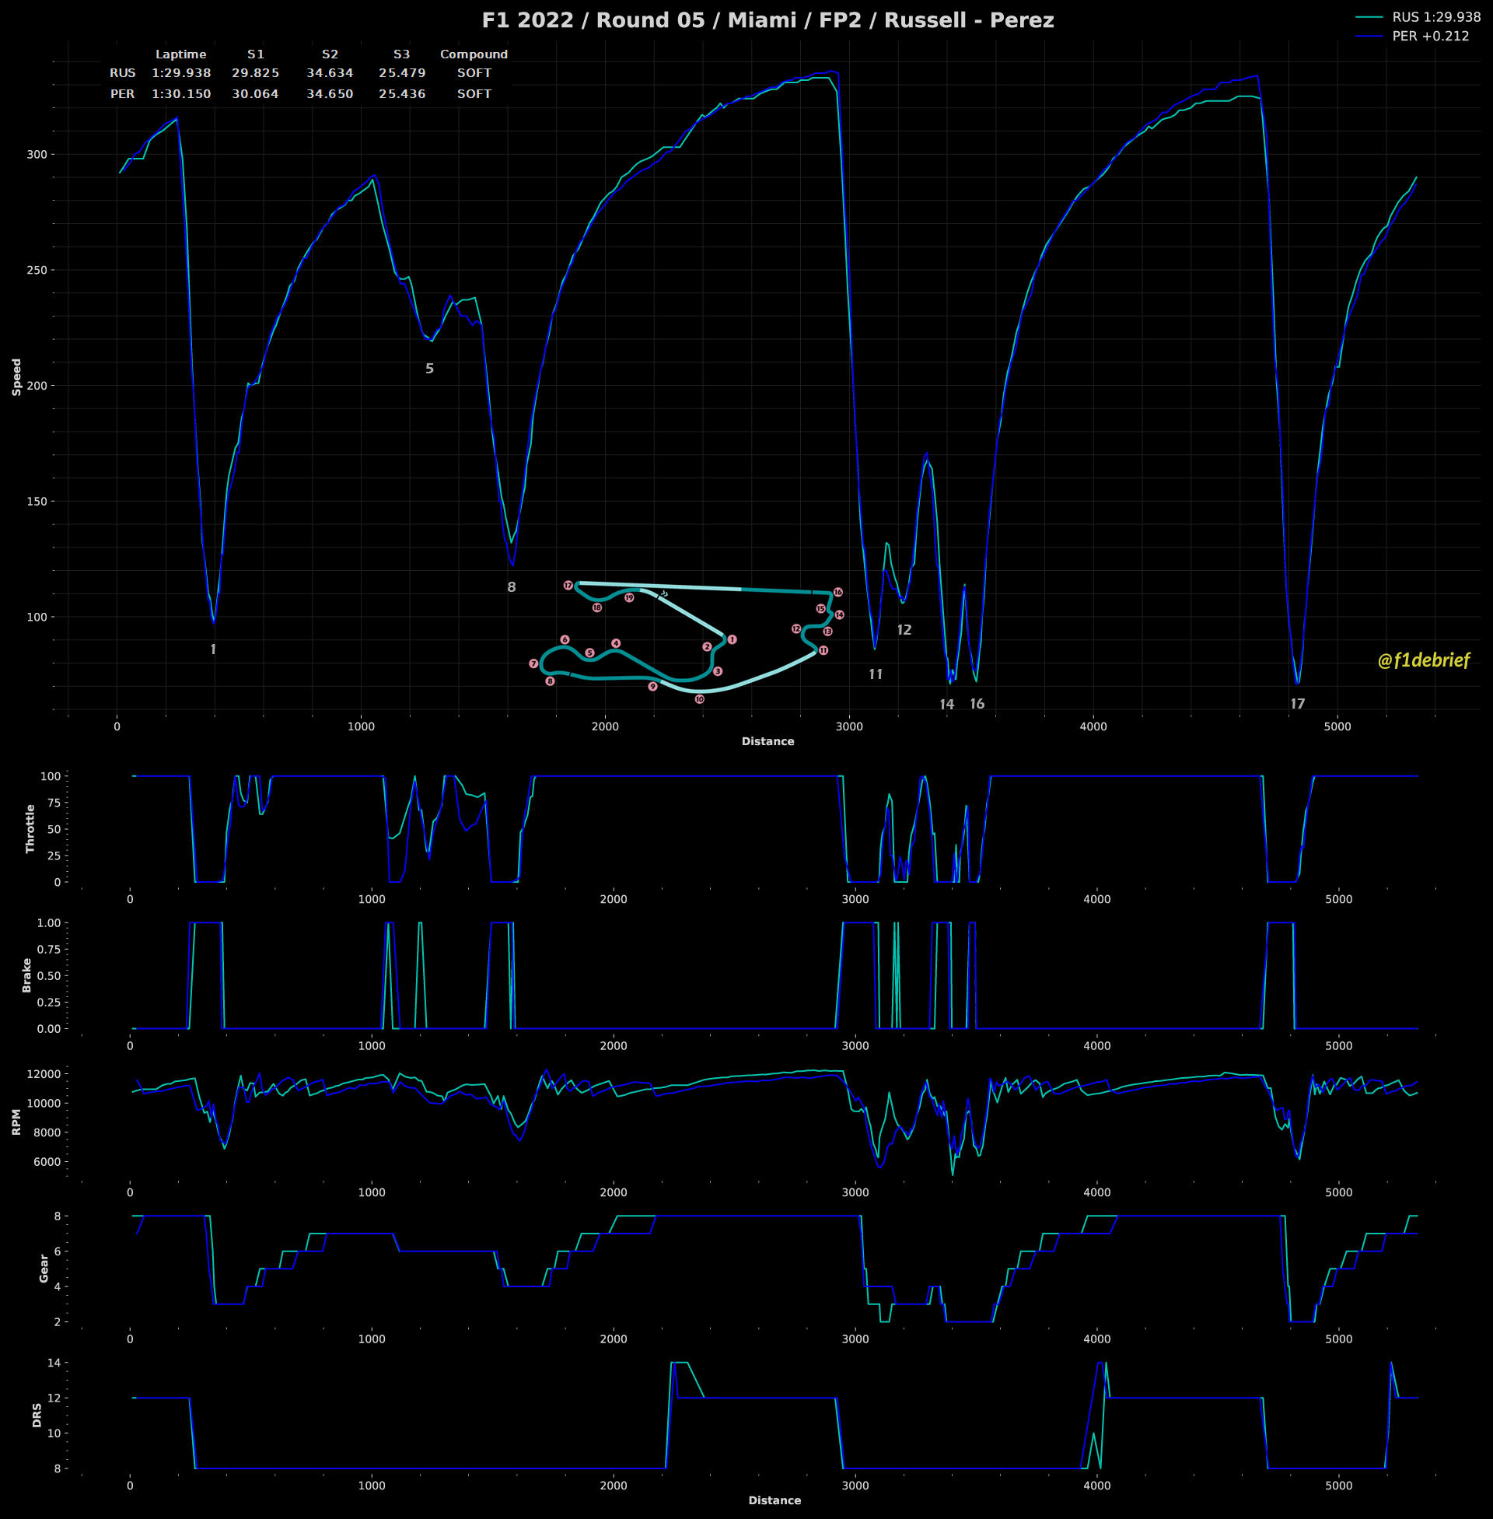Click turn 12 marker on track map

[x=797, y=629]
